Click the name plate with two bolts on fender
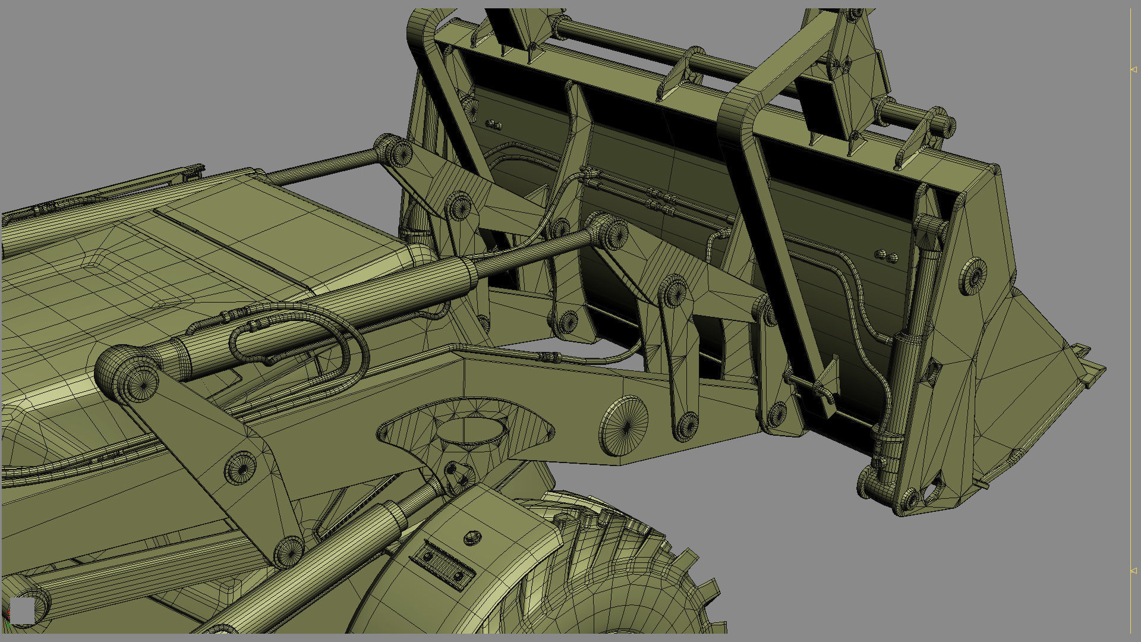 tap(444, 566)
